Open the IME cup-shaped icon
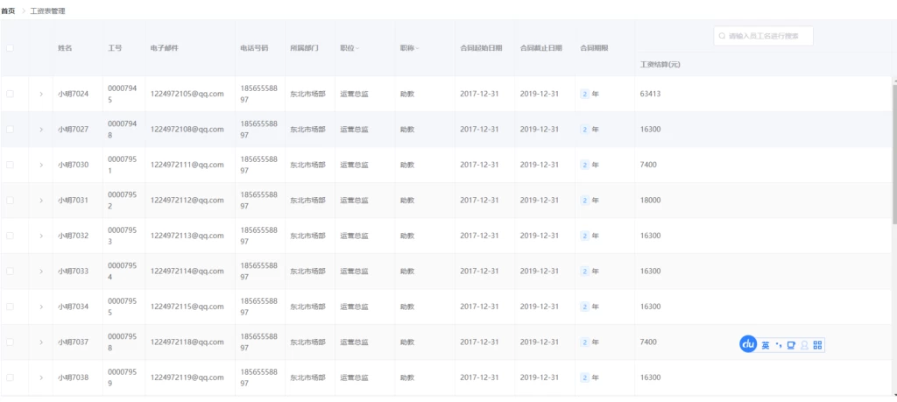897x402 pixels. tap(791, 345)
